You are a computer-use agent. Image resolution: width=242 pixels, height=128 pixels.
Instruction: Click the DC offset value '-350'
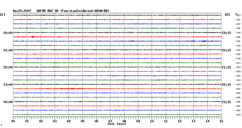[x=238, y=37]
